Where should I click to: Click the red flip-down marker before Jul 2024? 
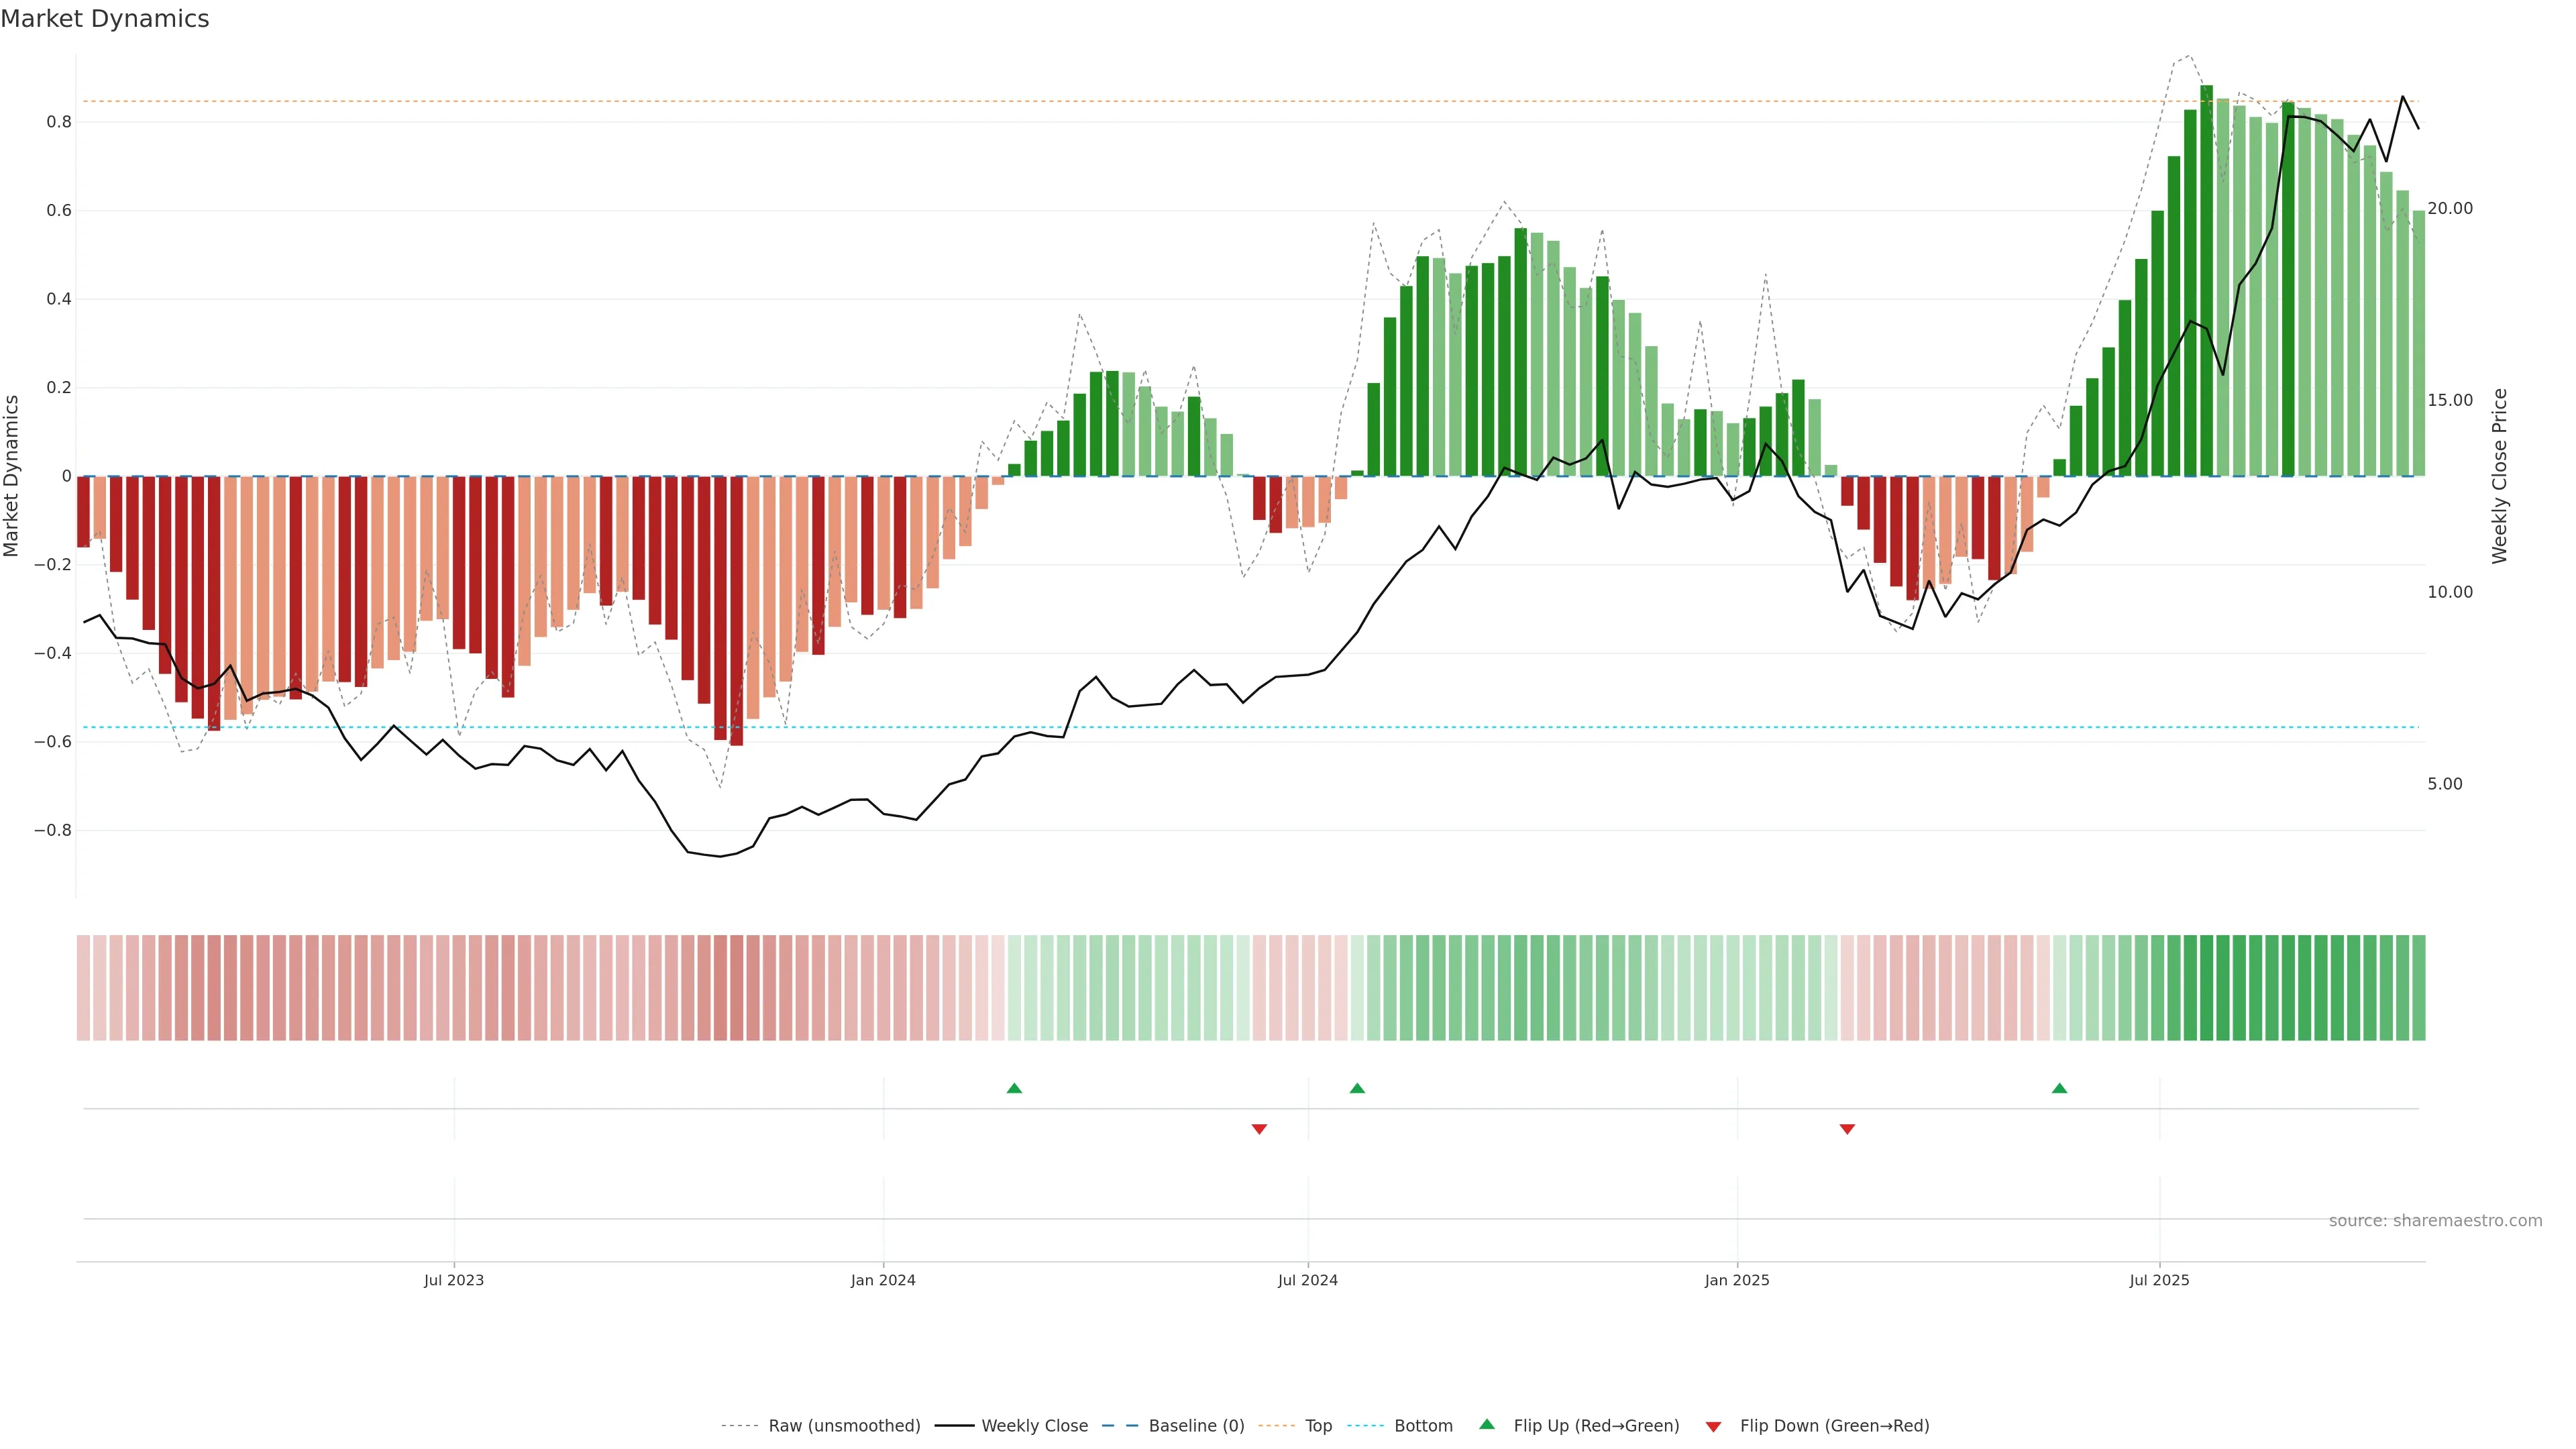pyautogui.click(x=1259, y=1129)
